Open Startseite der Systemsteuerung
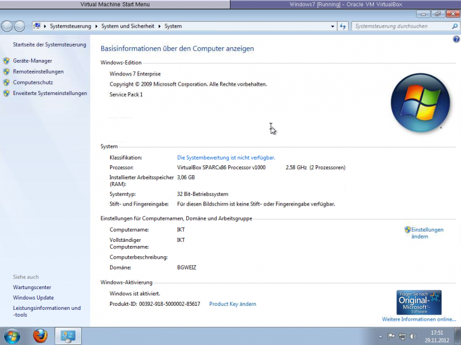 [x=50, y=45]
